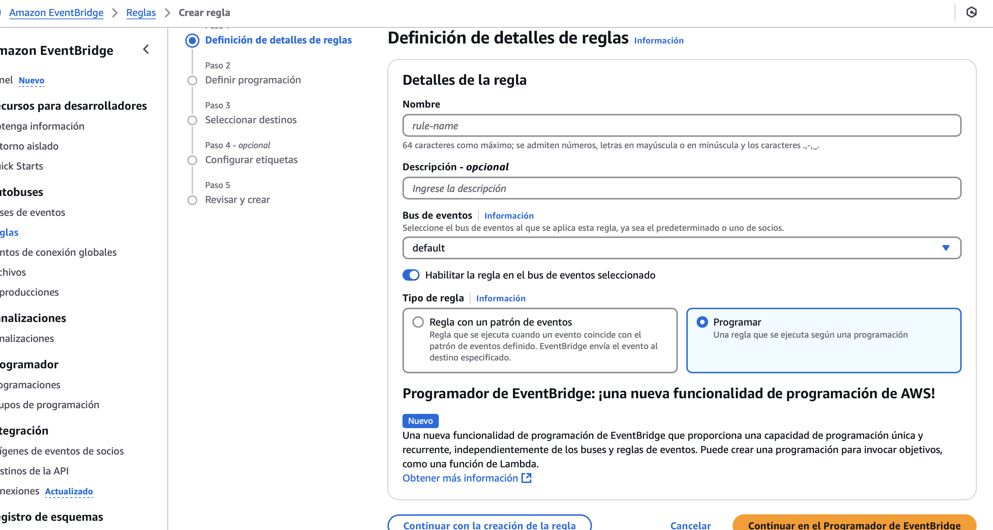Viewport: 993px width, 530px height.
Task: Click the hexagon icon in top-right corner
Action: [x=971, y=12]
